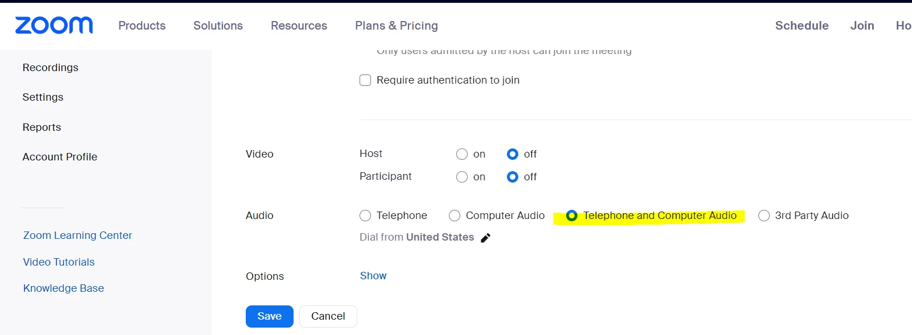Open the Products menu
Screen dimensions: 912x335
pos(142,26)
